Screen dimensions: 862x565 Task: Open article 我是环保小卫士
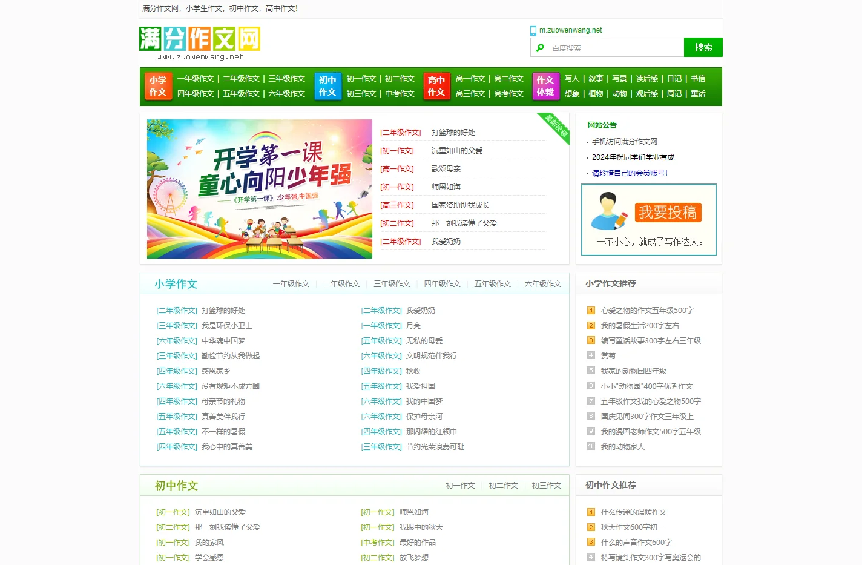click(x=227, y=326)
